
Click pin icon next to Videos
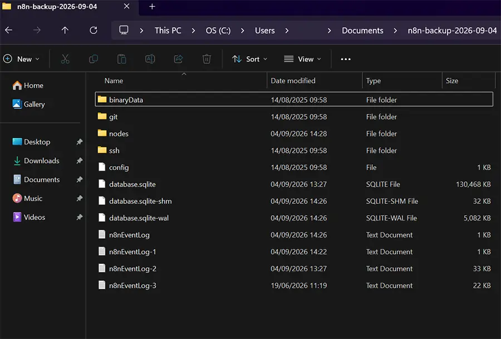79,217
